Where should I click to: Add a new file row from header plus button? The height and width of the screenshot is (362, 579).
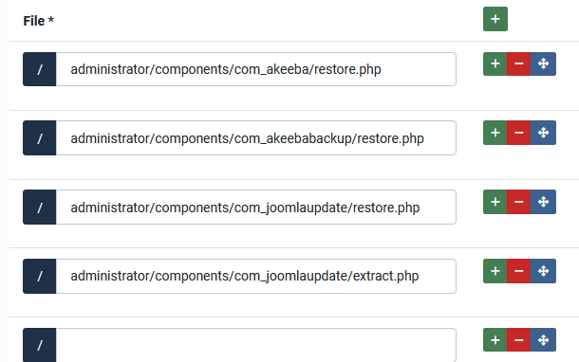pyautogui.click(x=495, y=19)
